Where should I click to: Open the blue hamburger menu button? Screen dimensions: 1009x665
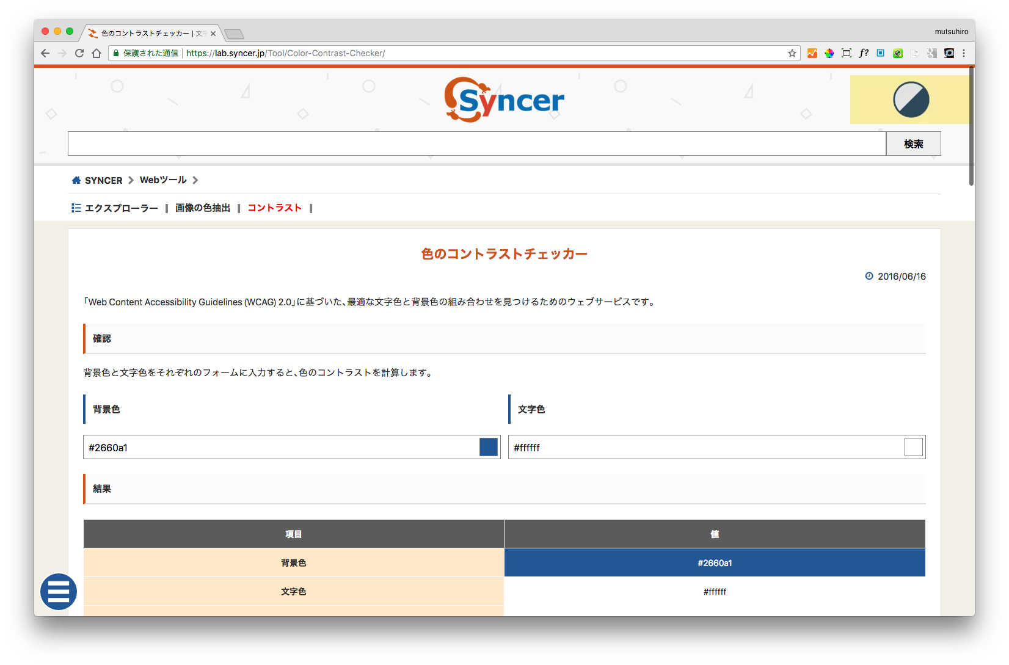(59, 592)
